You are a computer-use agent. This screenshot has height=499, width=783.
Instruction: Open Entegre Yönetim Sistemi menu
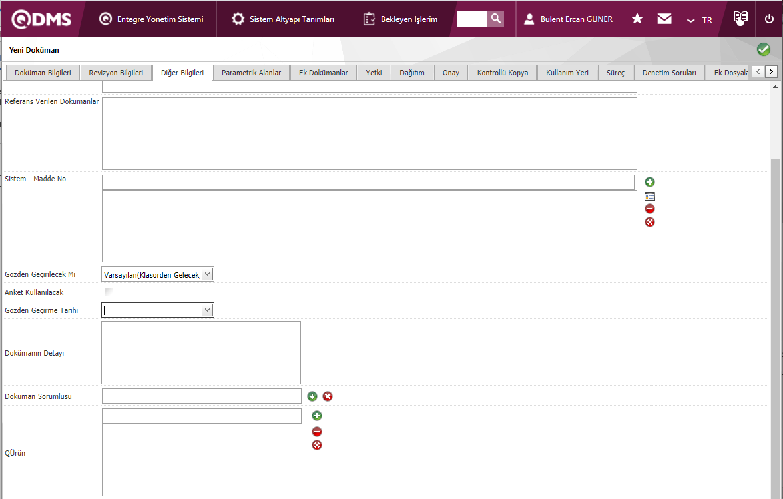151,19
